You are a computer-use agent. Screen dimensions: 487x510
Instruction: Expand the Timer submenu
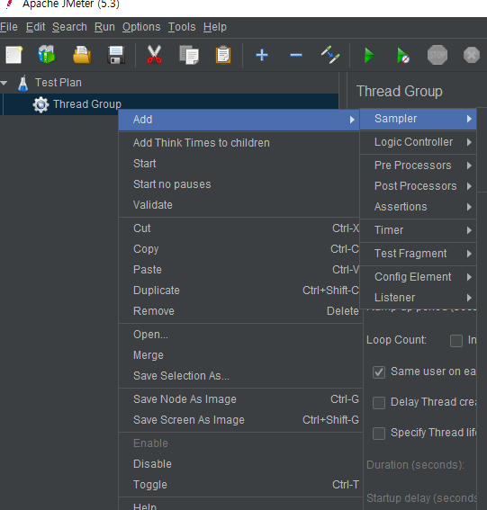pos(418,230)
